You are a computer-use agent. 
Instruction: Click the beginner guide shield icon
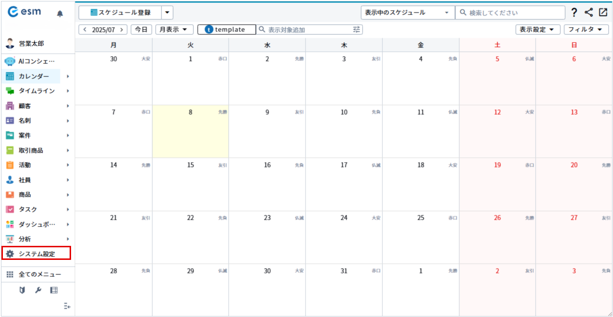(22, 290)
